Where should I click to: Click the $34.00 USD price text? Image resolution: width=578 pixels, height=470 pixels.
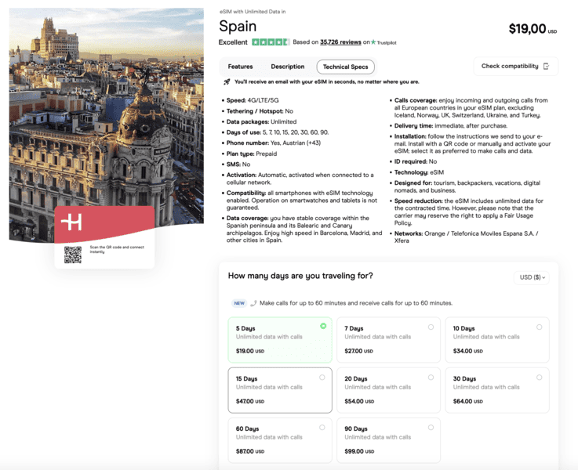(467, 351)
